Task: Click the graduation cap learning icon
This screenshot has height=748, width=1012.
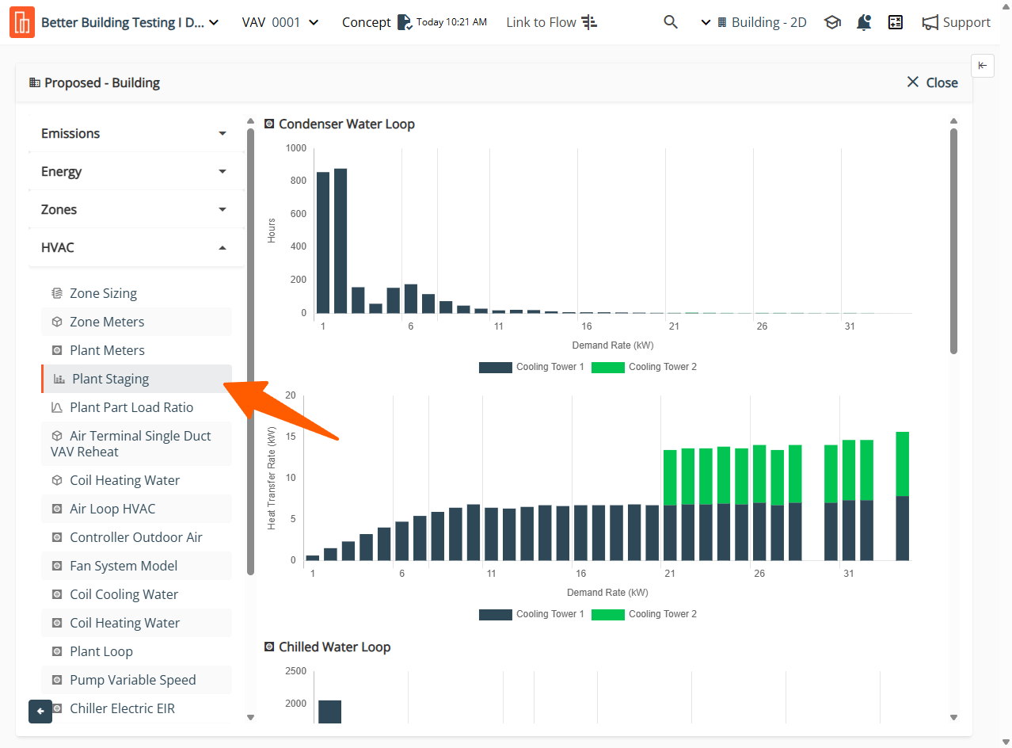Action: [x=832, y=22]
